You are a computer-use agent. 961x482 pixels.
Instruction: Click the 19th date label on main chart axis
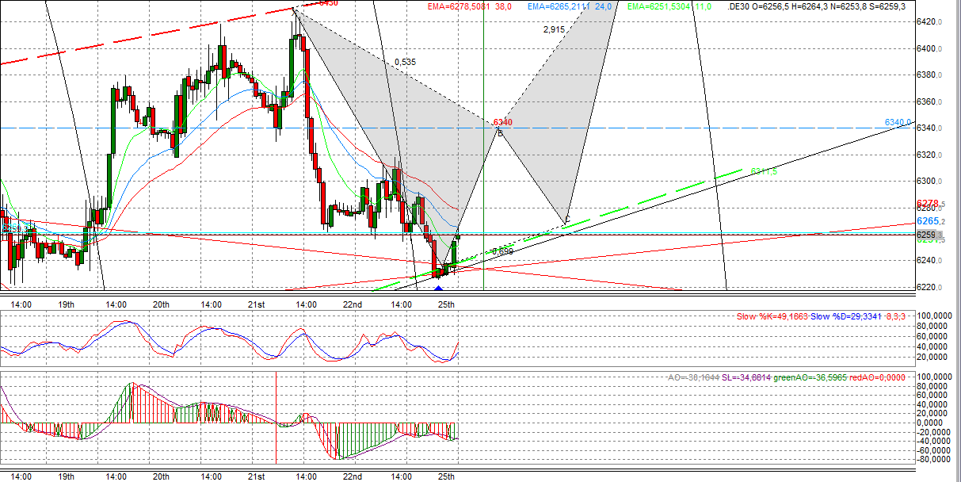coord(67,304)
